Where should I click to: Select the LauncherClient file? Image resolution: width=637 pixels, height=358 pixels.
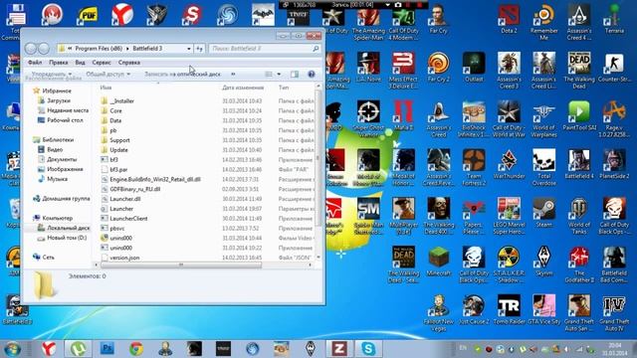tap(128, 219)
